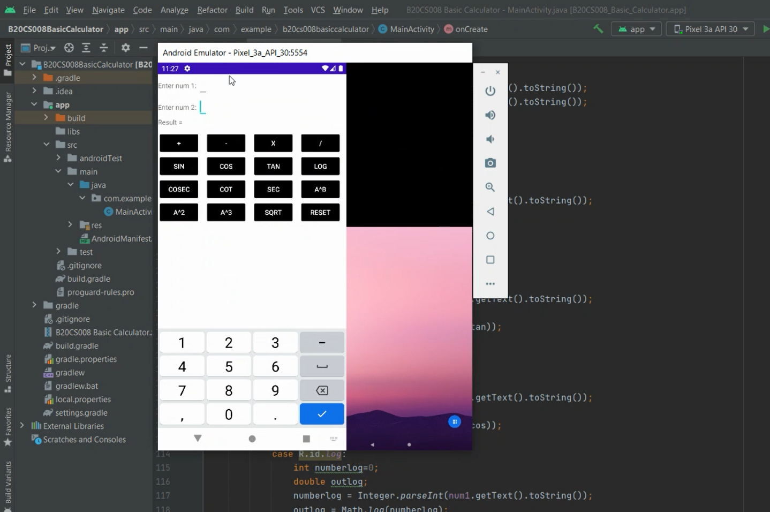
Task: Build the project with the hammer icon
Action: (598, 29)
